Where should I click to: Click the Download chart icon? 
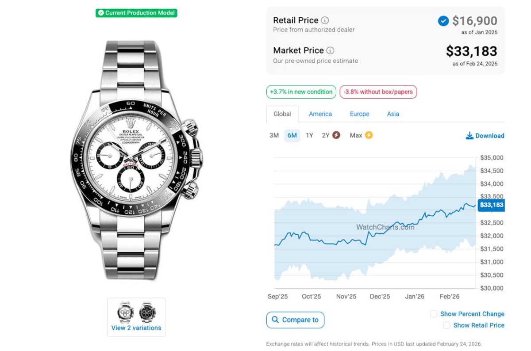coord(469,136)
